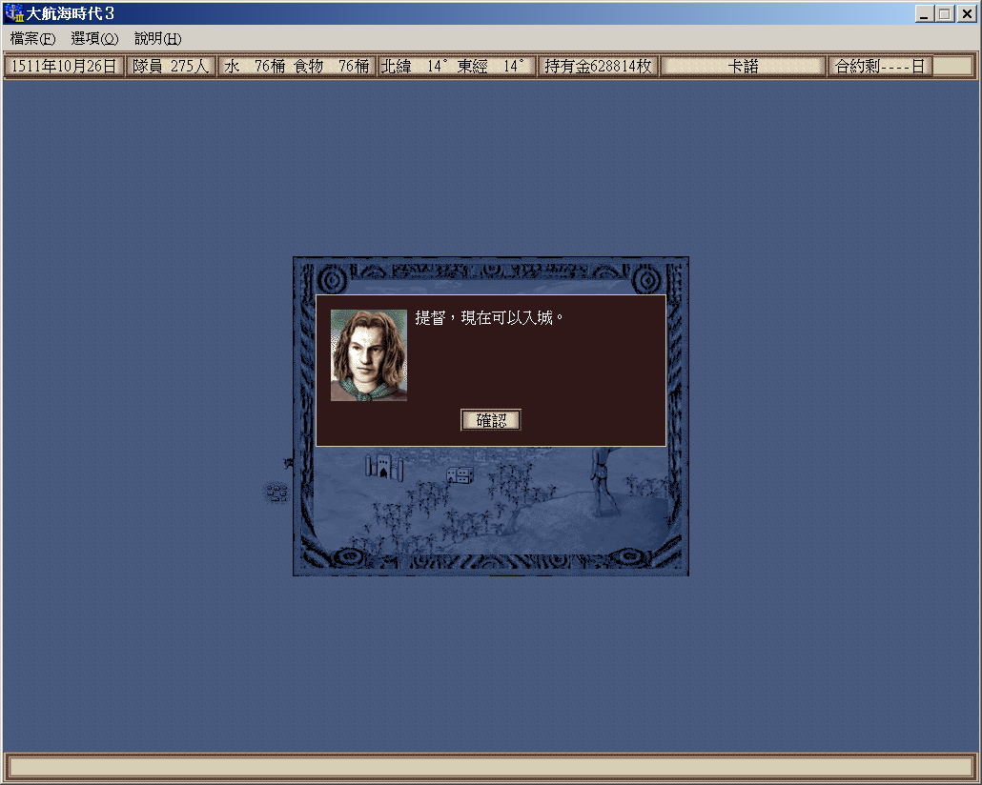Click the top-right spiral ornament of the frame

647,279
